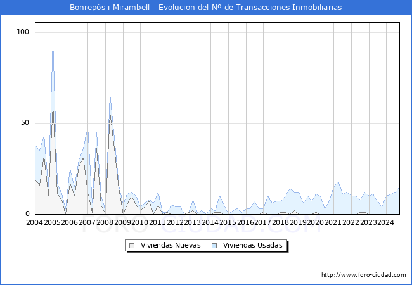412x285 pixels.
Task: Click the 2009 x-axis label
Action: (x=122, y=222)
